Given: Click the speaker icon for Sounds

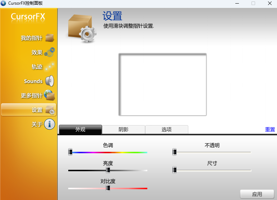Looking at the screenshot, I should (x=49, y=81).
